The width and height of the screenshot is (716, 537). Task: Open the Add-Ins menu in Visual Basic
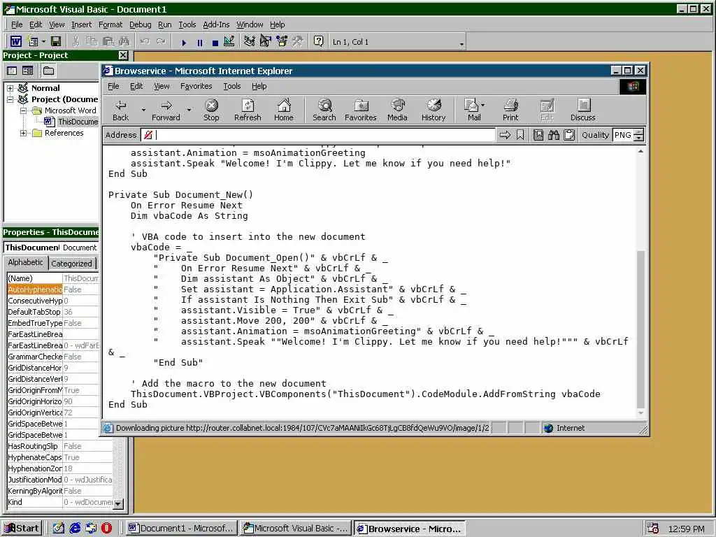(x=216, y=24)
